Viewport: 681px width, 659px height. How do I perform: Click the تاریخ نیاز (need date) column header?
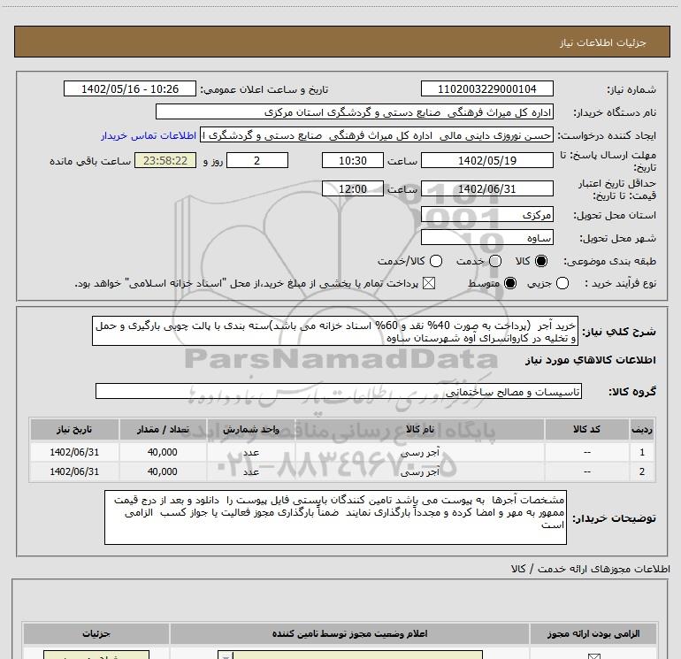point(74,429)
